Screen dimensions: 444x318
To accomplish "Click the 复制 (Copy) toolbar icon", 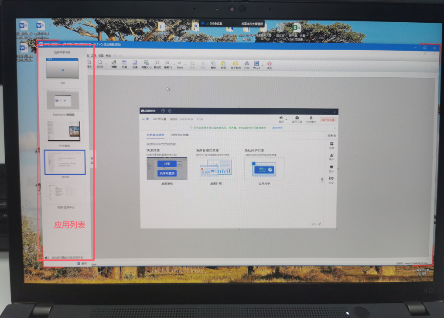I will point(213,65).
